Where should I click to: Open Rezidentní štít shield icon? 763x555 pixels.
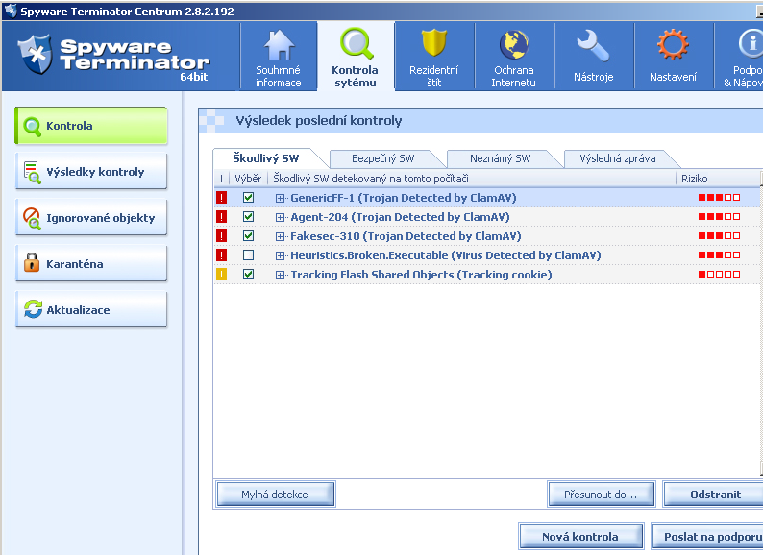pos(434,43)
